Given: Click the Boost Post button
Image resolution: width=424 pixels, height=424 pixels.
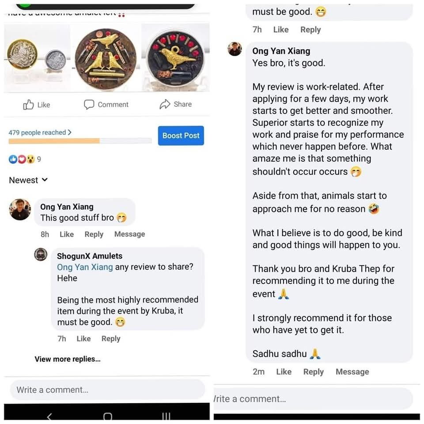Looking at the screenshot, I should (181, 136).
